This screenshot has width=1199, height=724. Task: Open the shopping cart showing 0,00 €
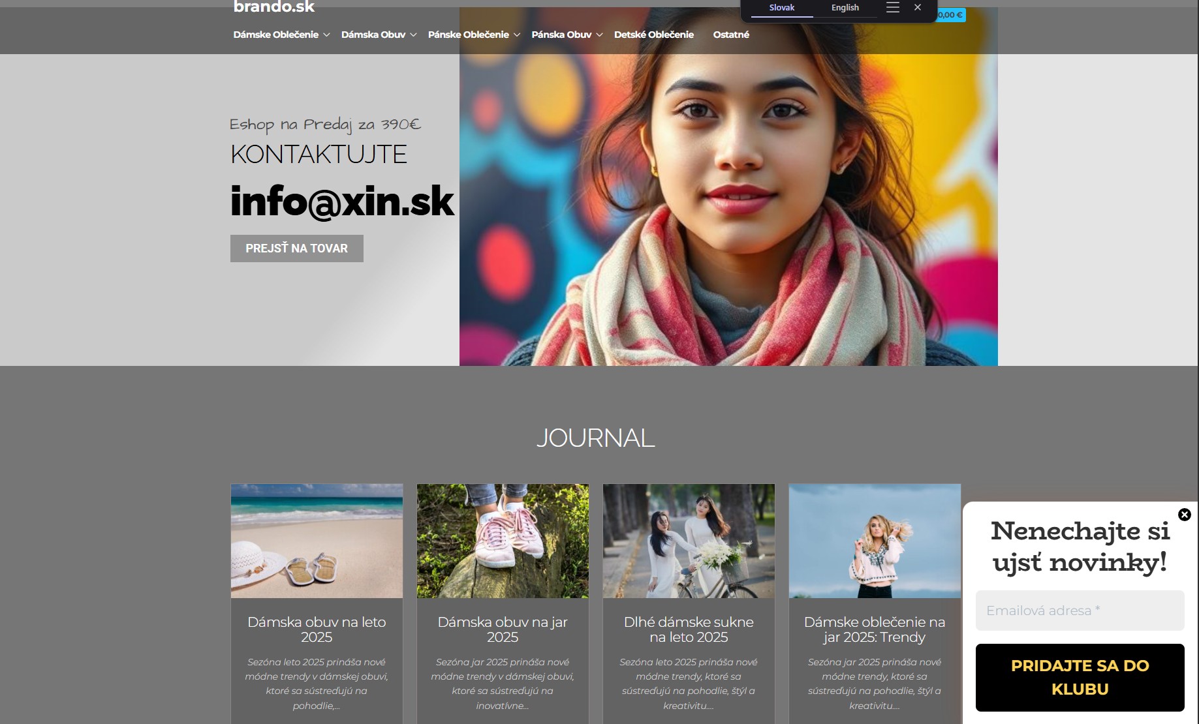(950, 15)
